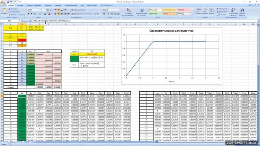Apply the Вывод cell style

tap(184, 14)
